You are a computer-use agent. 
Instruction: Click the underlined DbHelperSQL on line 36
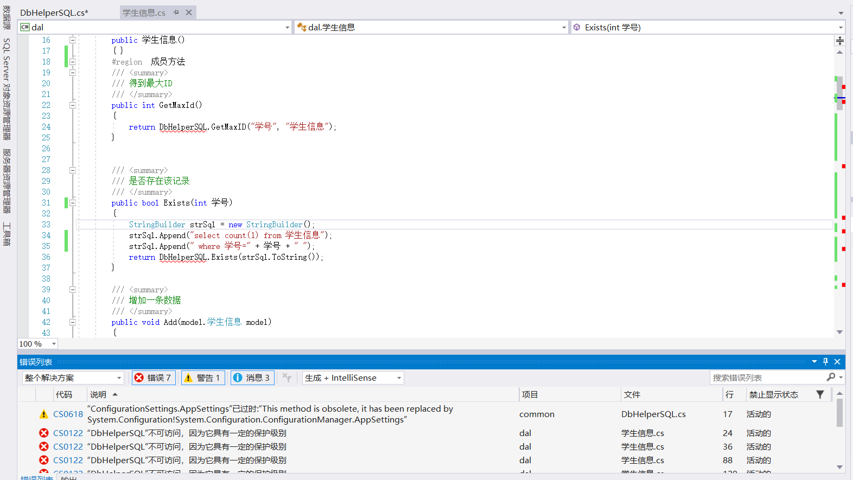click(183, 257)
